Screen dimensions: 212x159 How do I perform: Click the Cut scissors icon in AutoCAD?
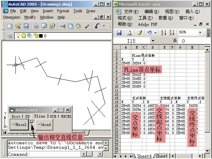tap(62, 26)
